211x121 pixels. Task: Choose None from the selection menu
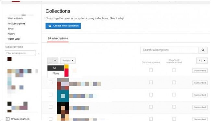coord(56,73)
